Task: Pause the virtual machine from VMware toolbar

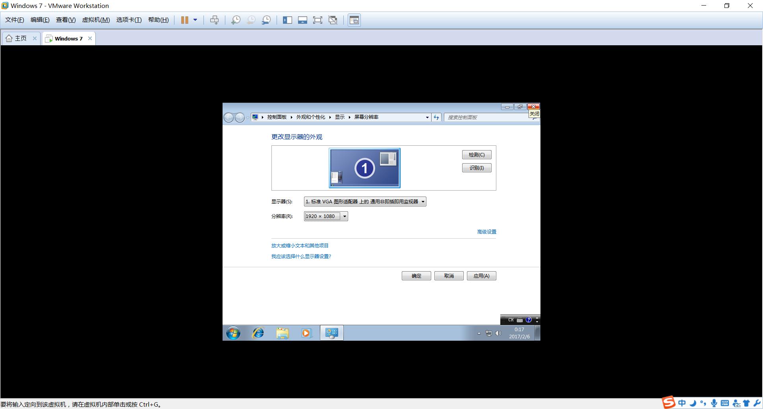Action: [184, 20]
